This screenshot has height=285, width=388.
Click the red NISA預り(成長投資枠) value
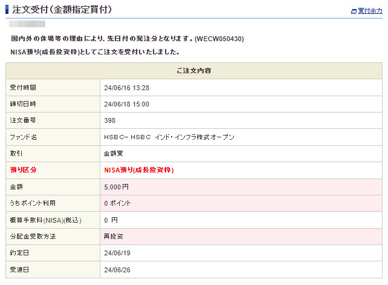[138, 170]
